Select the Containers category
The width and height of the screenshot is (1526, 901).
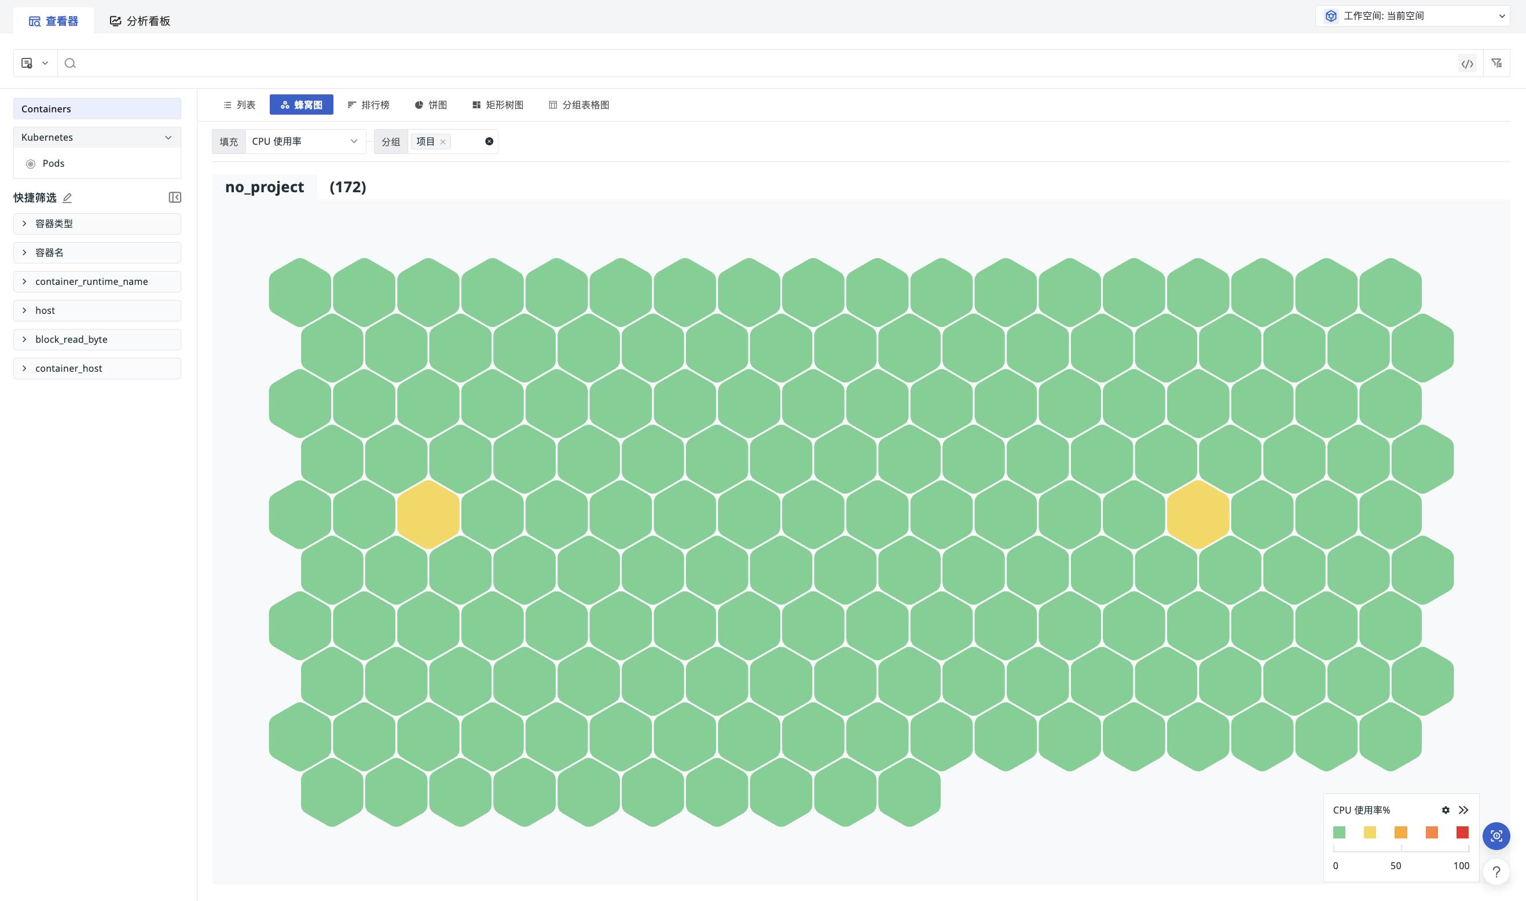(97, 109)
